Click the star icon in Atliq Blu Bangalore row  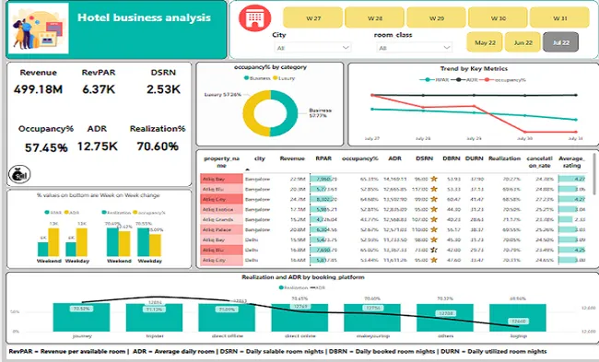434,189
